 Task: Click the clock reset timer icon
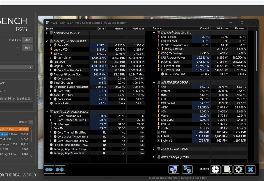[215, 169]
